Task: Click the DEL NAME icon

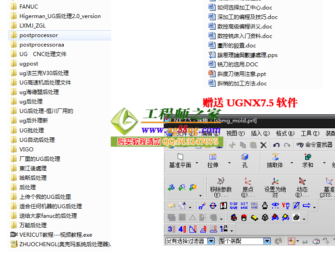Action: [254, 206]
